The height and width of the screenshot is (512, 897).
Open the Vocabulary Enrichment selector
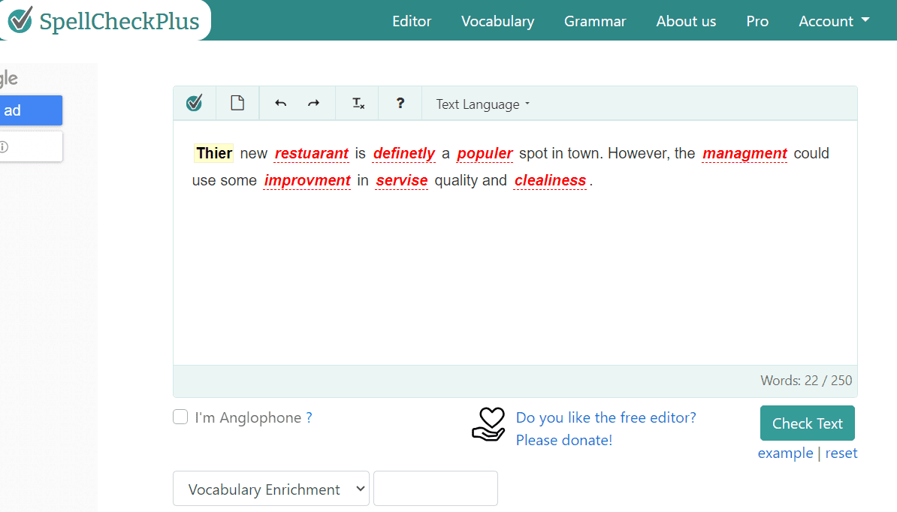(x=270, y=489)
